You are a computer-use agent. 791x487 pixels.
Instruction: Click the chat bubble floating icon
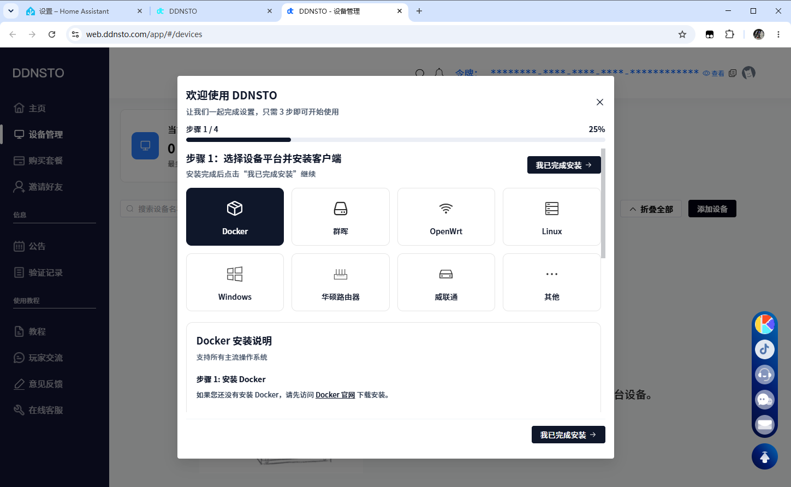pos(765,400)
